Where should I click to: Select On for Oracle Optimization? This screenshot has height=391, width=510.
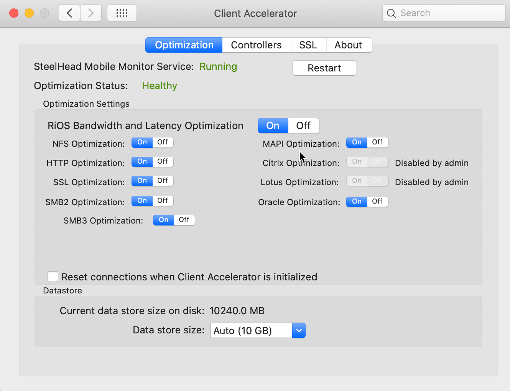click(x=357, y=201)
